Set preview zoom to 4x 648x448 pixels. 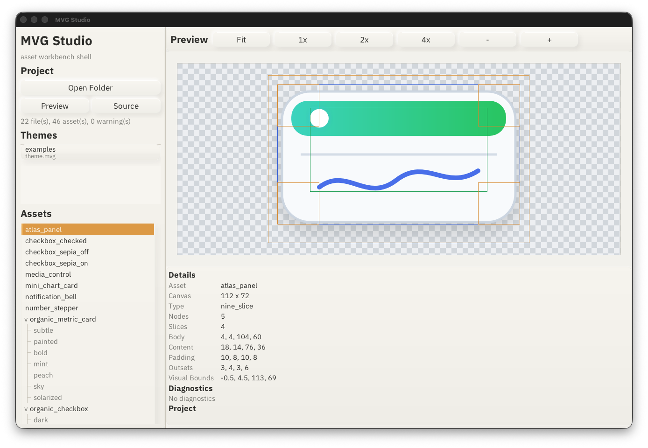point(426,40)
